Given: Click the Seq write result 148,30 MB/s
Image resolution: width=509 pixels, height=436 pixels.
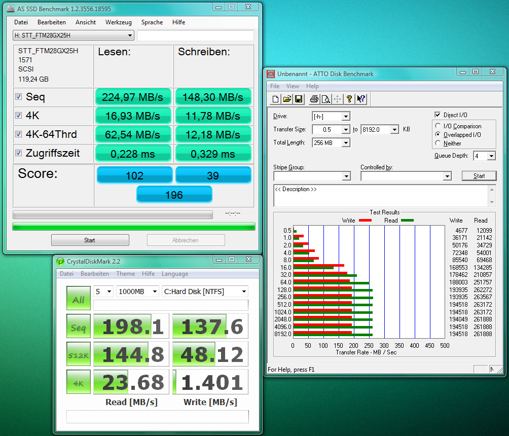Looking at the screenshot, I should click(x=213, y=97).
